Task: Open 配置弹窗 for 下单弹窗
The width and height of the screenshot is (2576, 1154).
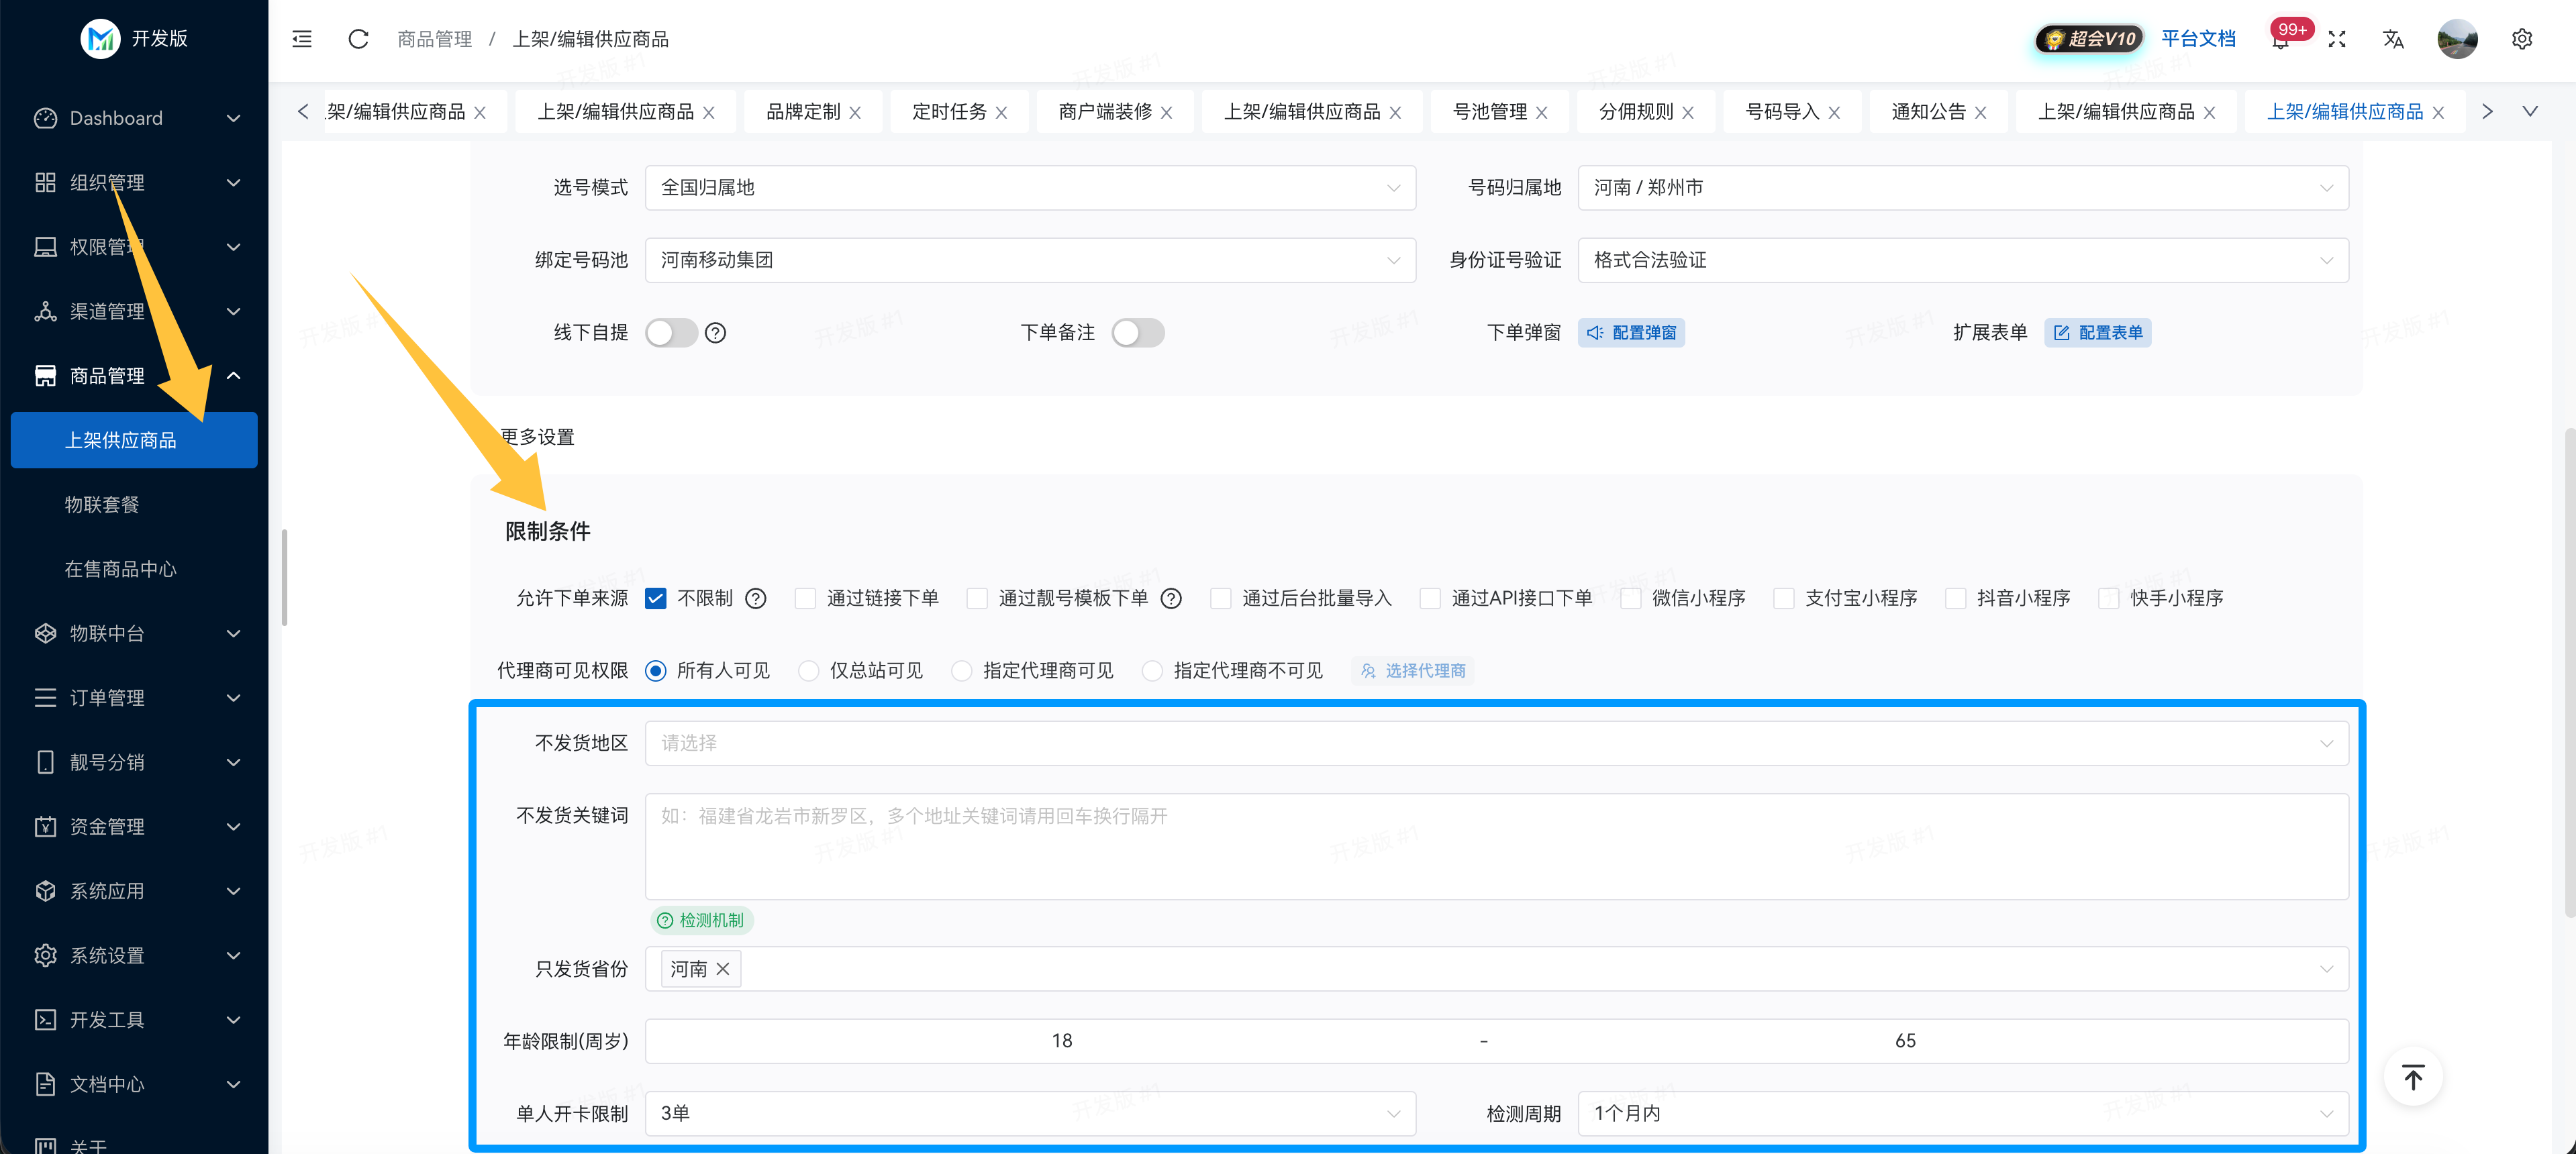Action: 1632,332
